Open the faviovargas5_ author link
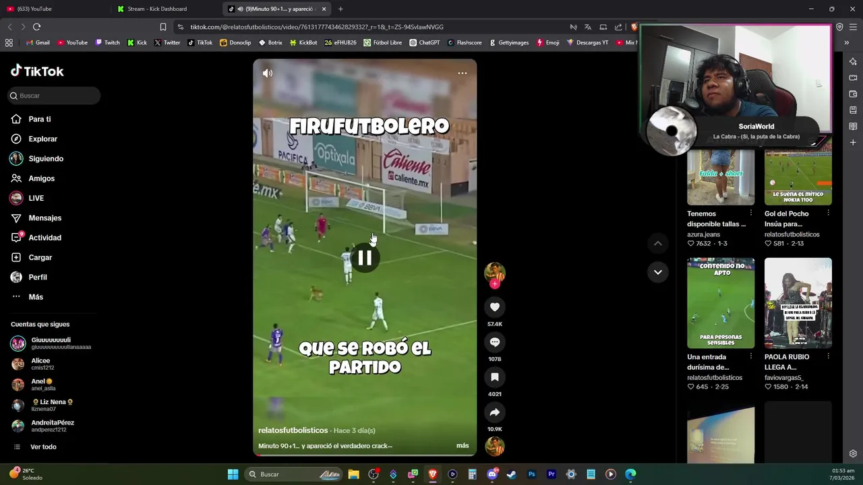Screen dimensions: 863x485 coord(784,378)
